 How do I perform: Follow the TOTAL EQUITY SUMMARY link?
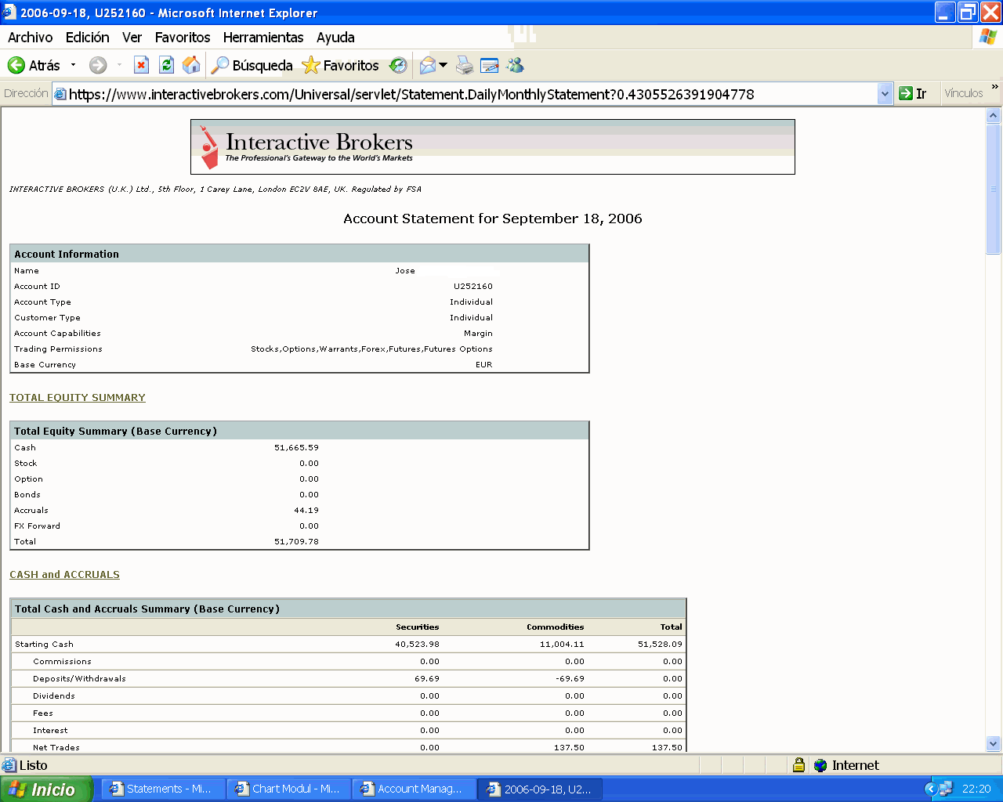click(78, 398)
